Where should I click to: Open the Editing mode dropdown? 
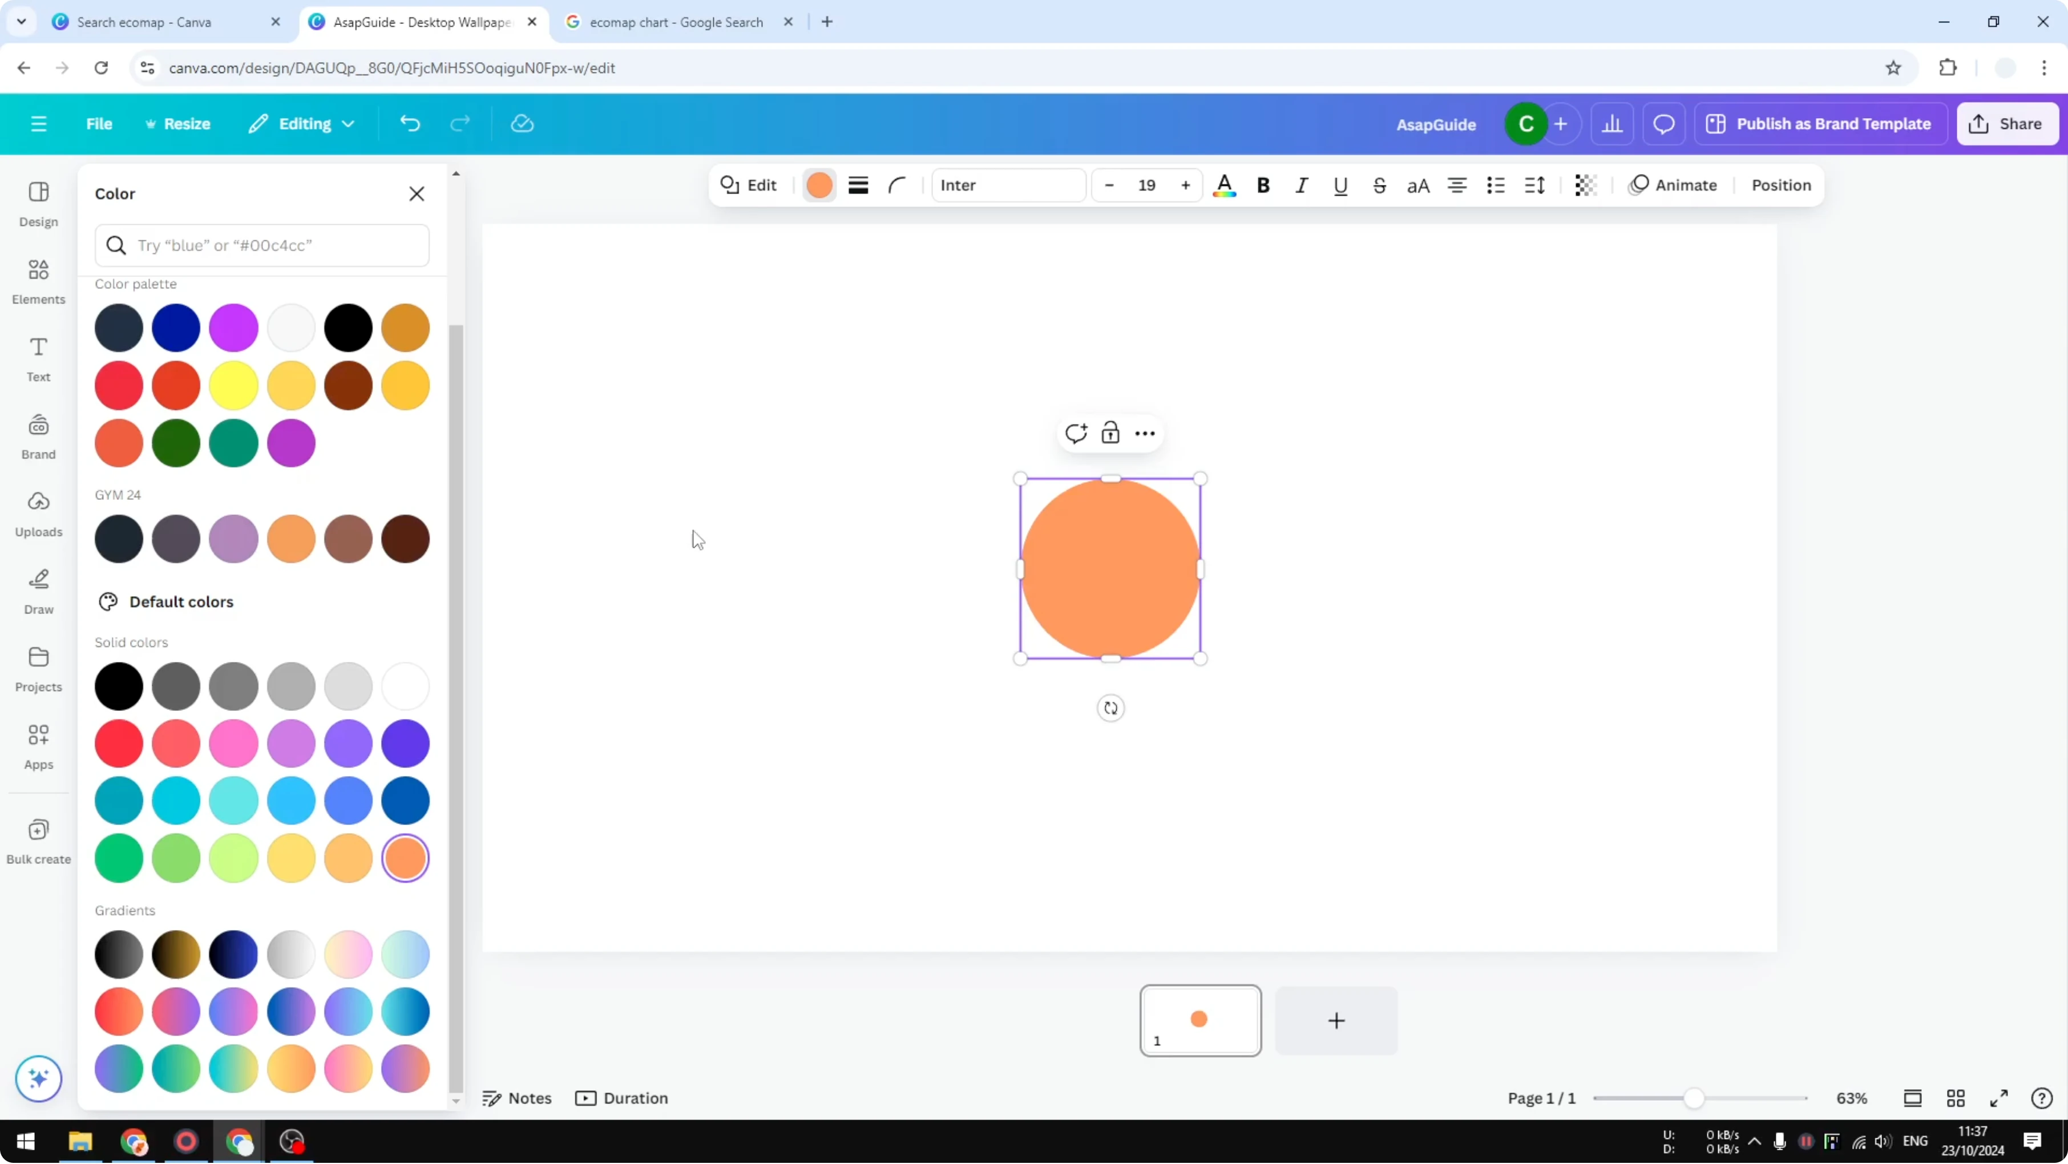301,123
